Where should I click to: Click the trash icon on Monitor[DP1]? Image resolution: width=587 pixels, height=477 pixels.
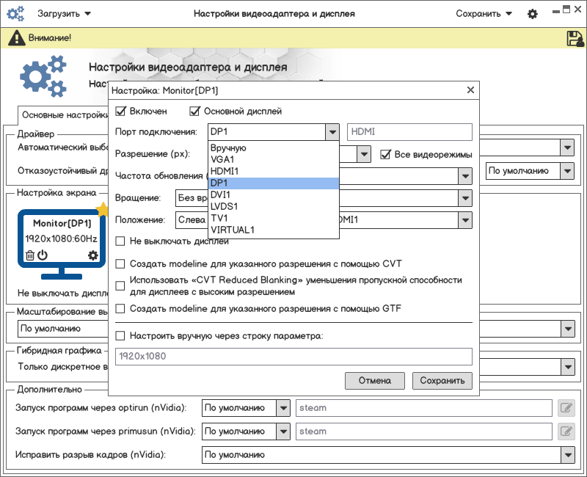click(x=30, y=255)
